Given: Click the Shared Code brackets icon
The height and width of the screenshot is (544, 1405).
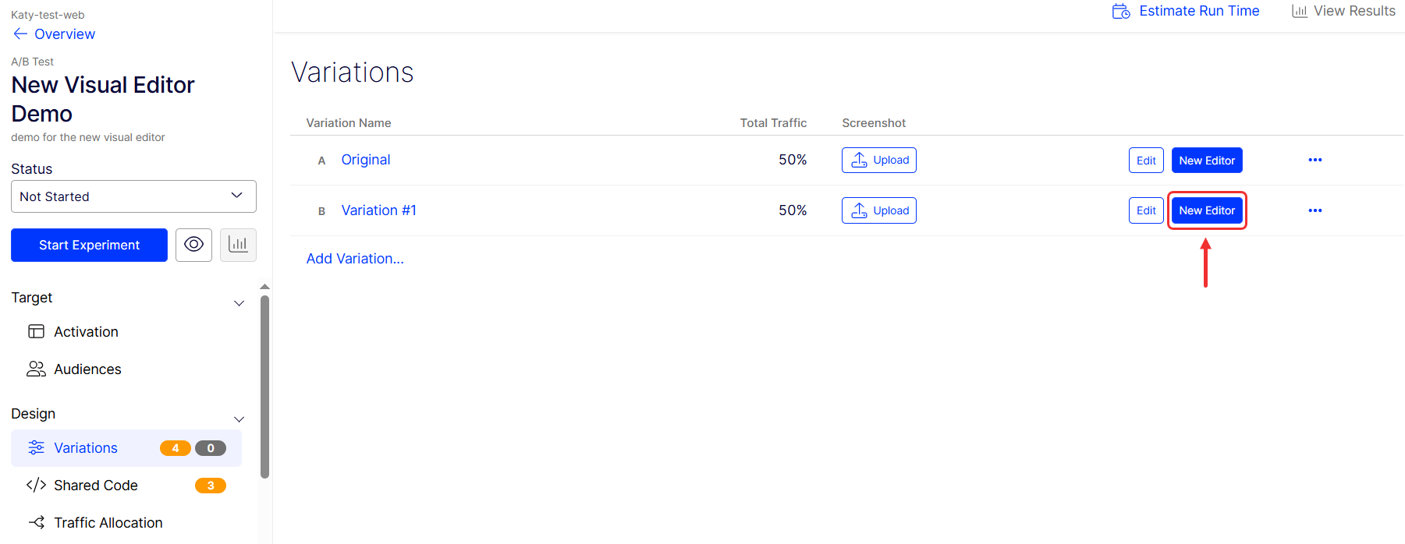Looking at the screenshot, I should 36,485.
